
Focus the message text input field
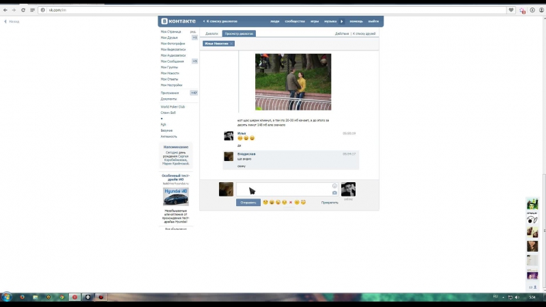pyautogui.click(x=287, y=190)
